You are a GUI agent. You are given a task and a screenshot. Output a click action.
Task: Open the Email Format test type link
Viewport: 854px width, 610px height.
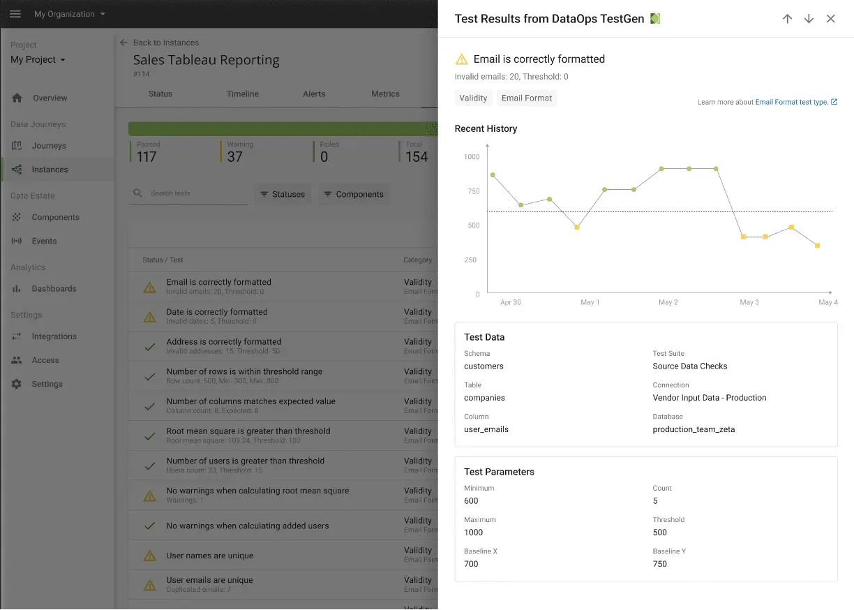pos(791,103)
